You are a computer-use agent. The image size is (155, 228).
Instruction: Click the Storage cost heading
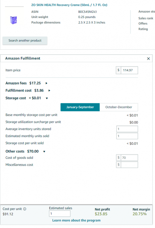coord(16,98)
